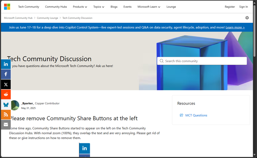
Task: Go to Events
Action: tap(127, 7)
